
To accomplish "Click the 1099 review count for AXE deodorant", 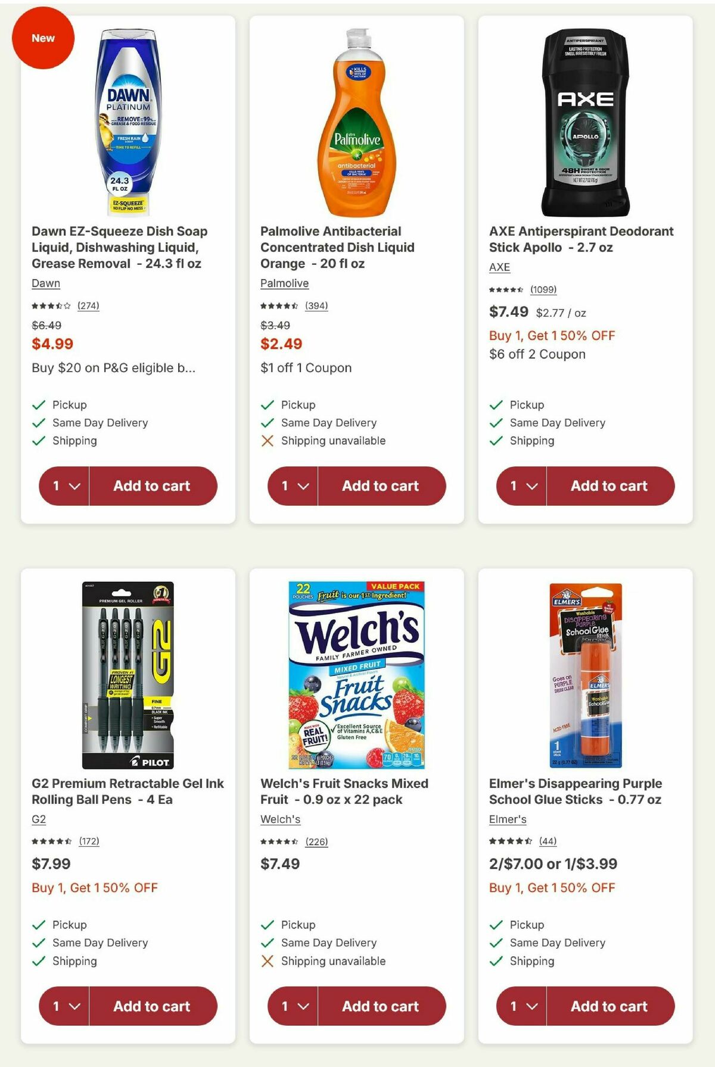I will (x=543, y=290).
